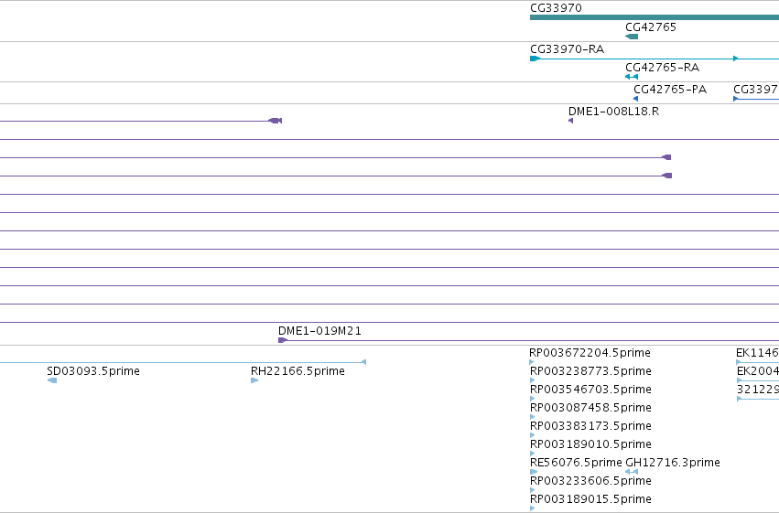Viewport: 779px width, 513px height.
Task: Click the RE56076.5prime label
Action: [x=576, y=463]
